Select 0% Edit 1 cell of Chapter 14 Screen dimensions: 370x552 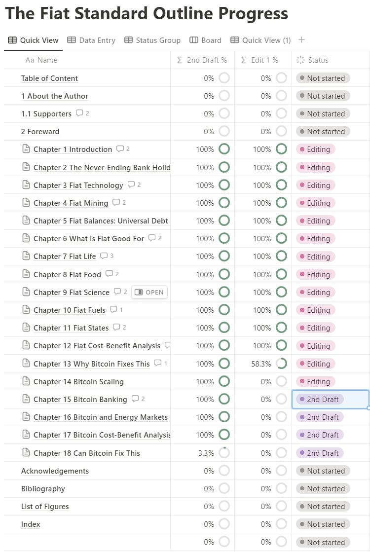(263, 382)
